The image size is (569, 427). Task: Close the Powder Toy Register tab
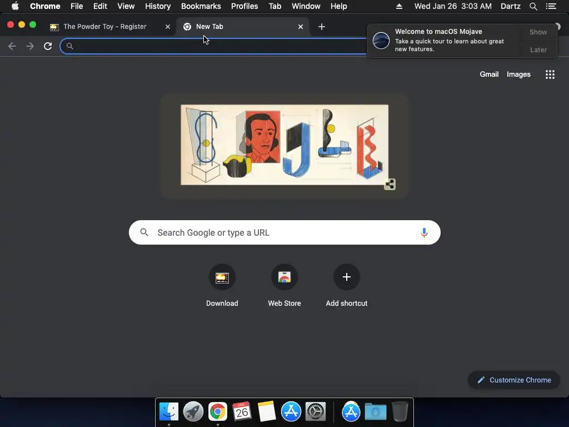click(x=168, y=27)
